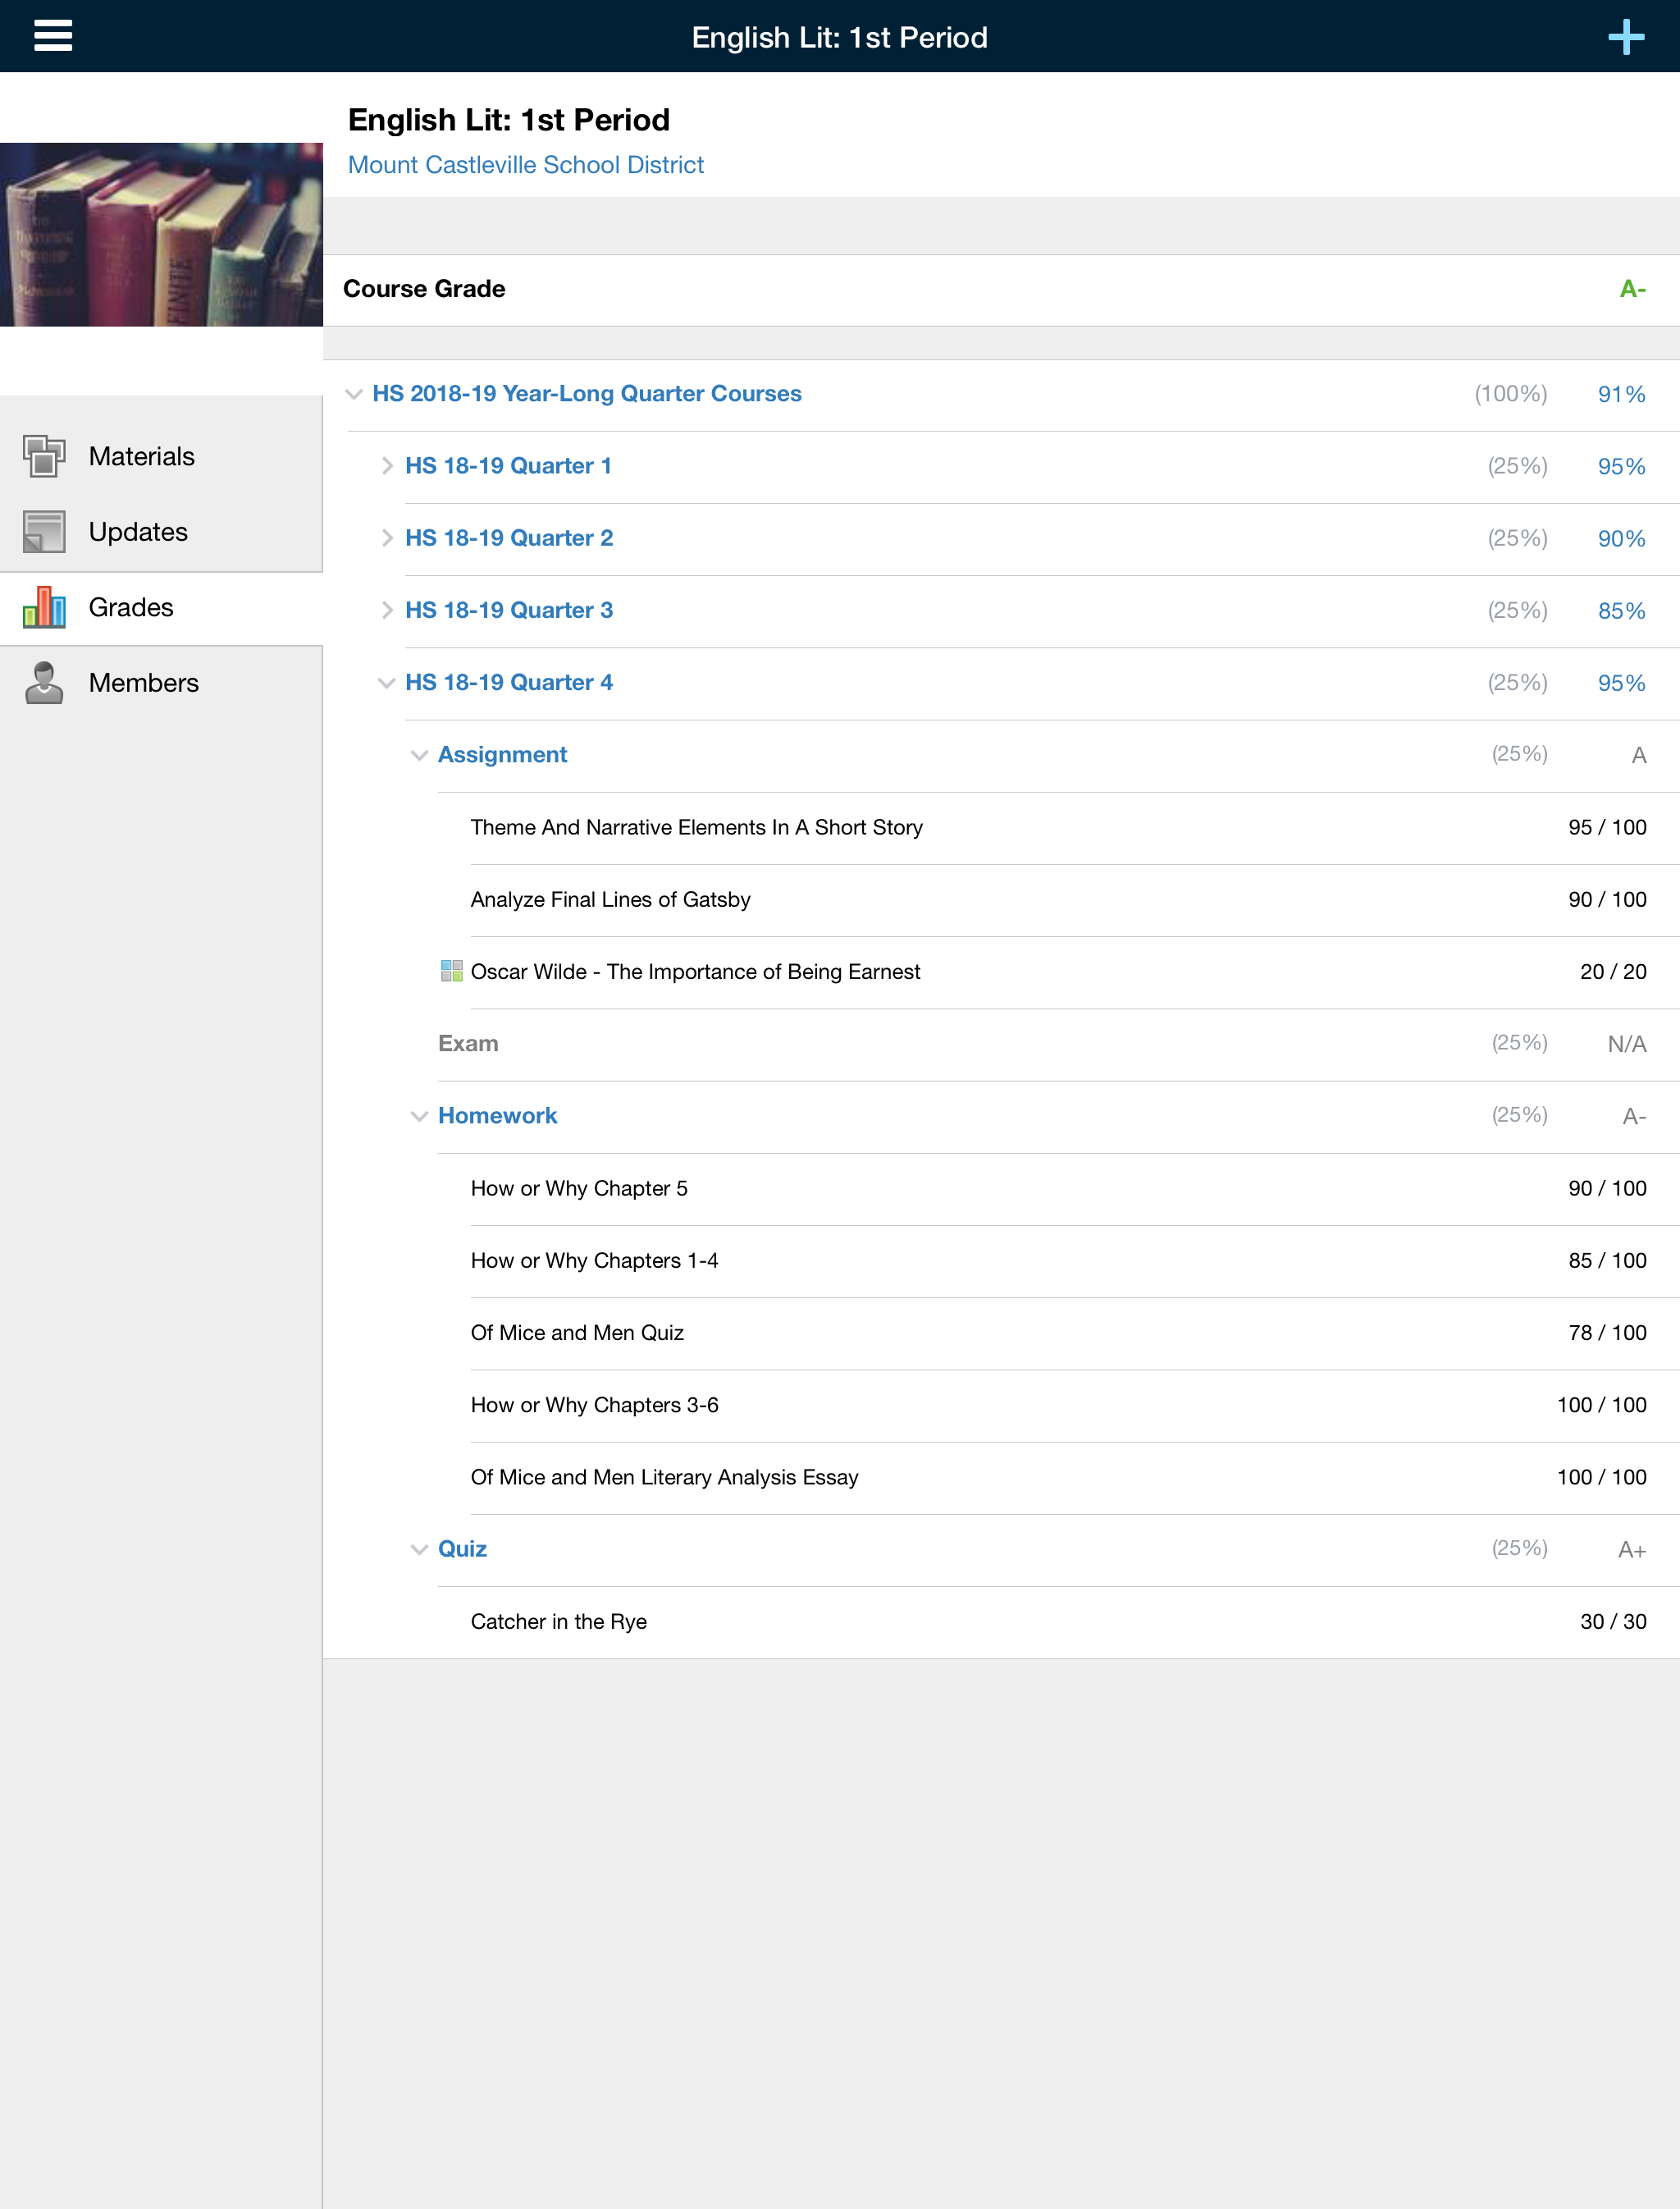This screenshot has width=1680, height=2209.
Task: Click the Materials stacked pages icon
Action: click(44, 456)
